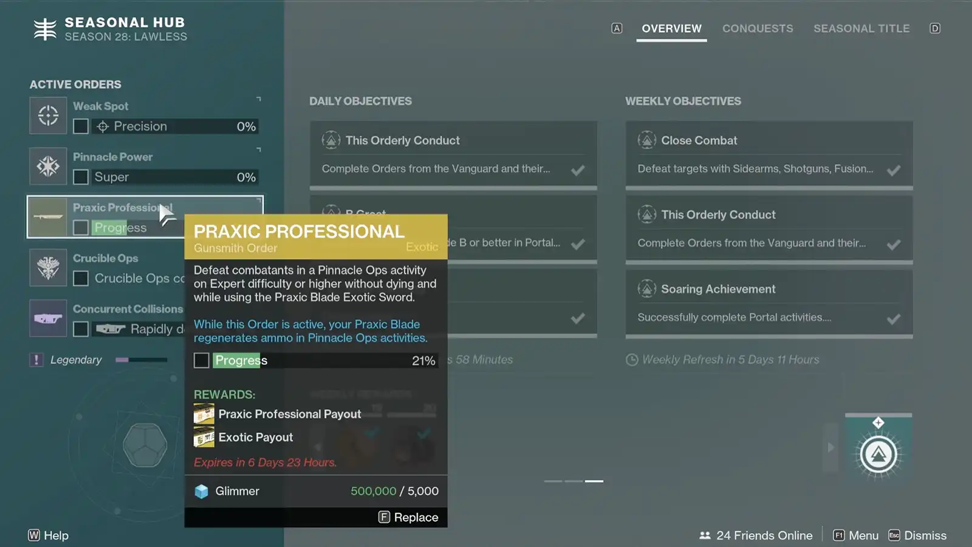The height and width of the screenshot is (547, 972).
Task: Expand the Weak Spot corner arrow
Action: point(259,98)
